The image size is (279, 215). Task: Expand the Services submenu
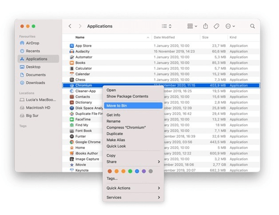click(x=133, y=198)
